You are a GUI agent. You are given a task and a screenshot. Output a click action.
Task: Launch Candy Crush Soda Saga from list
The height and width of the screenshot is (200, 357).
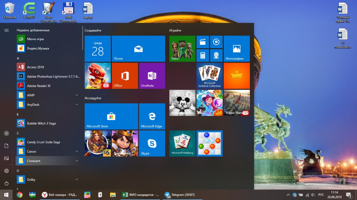pyautogui.click(x=48, y=142)
